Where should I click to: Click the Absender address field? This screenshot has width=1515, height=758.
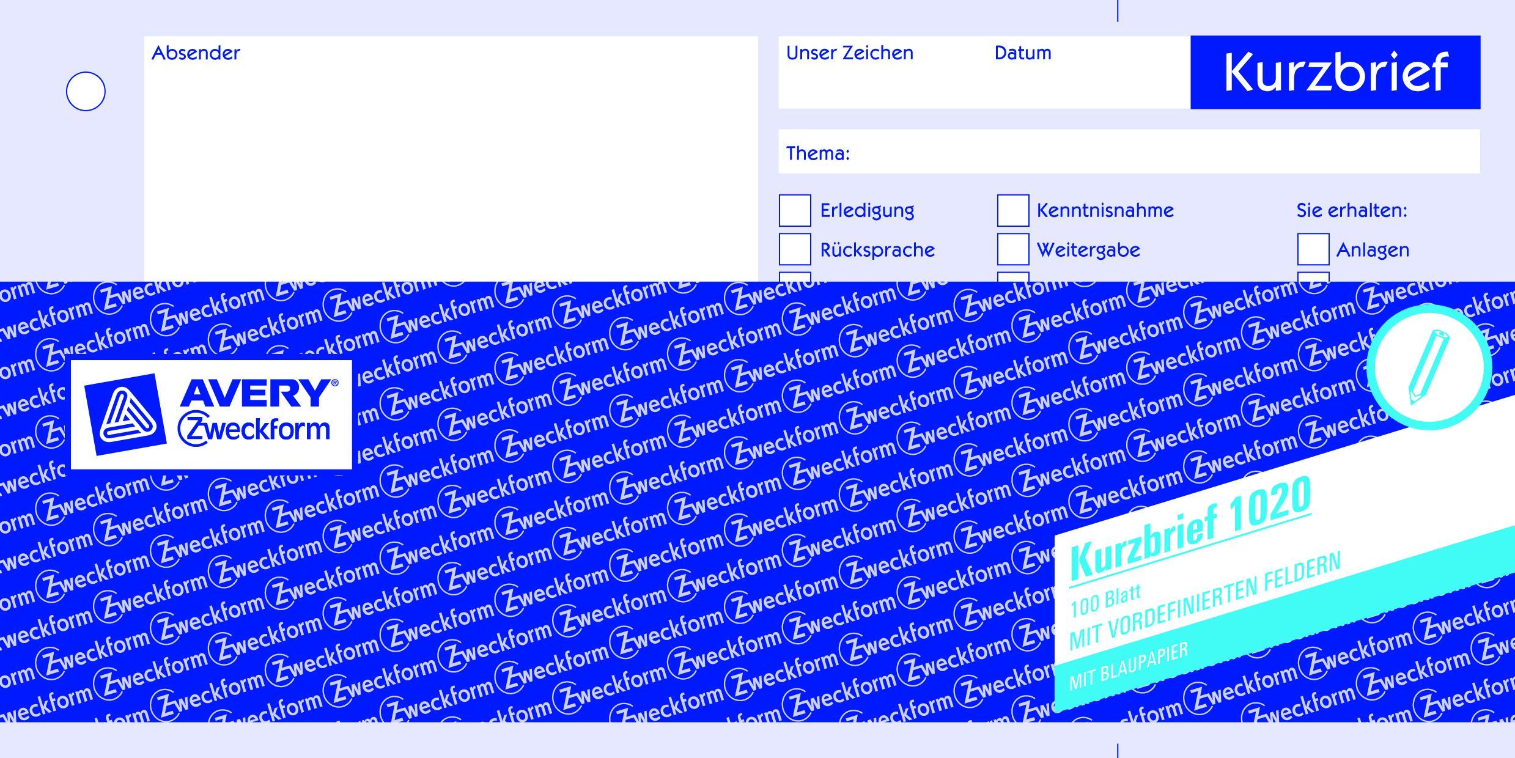(451, 159)
